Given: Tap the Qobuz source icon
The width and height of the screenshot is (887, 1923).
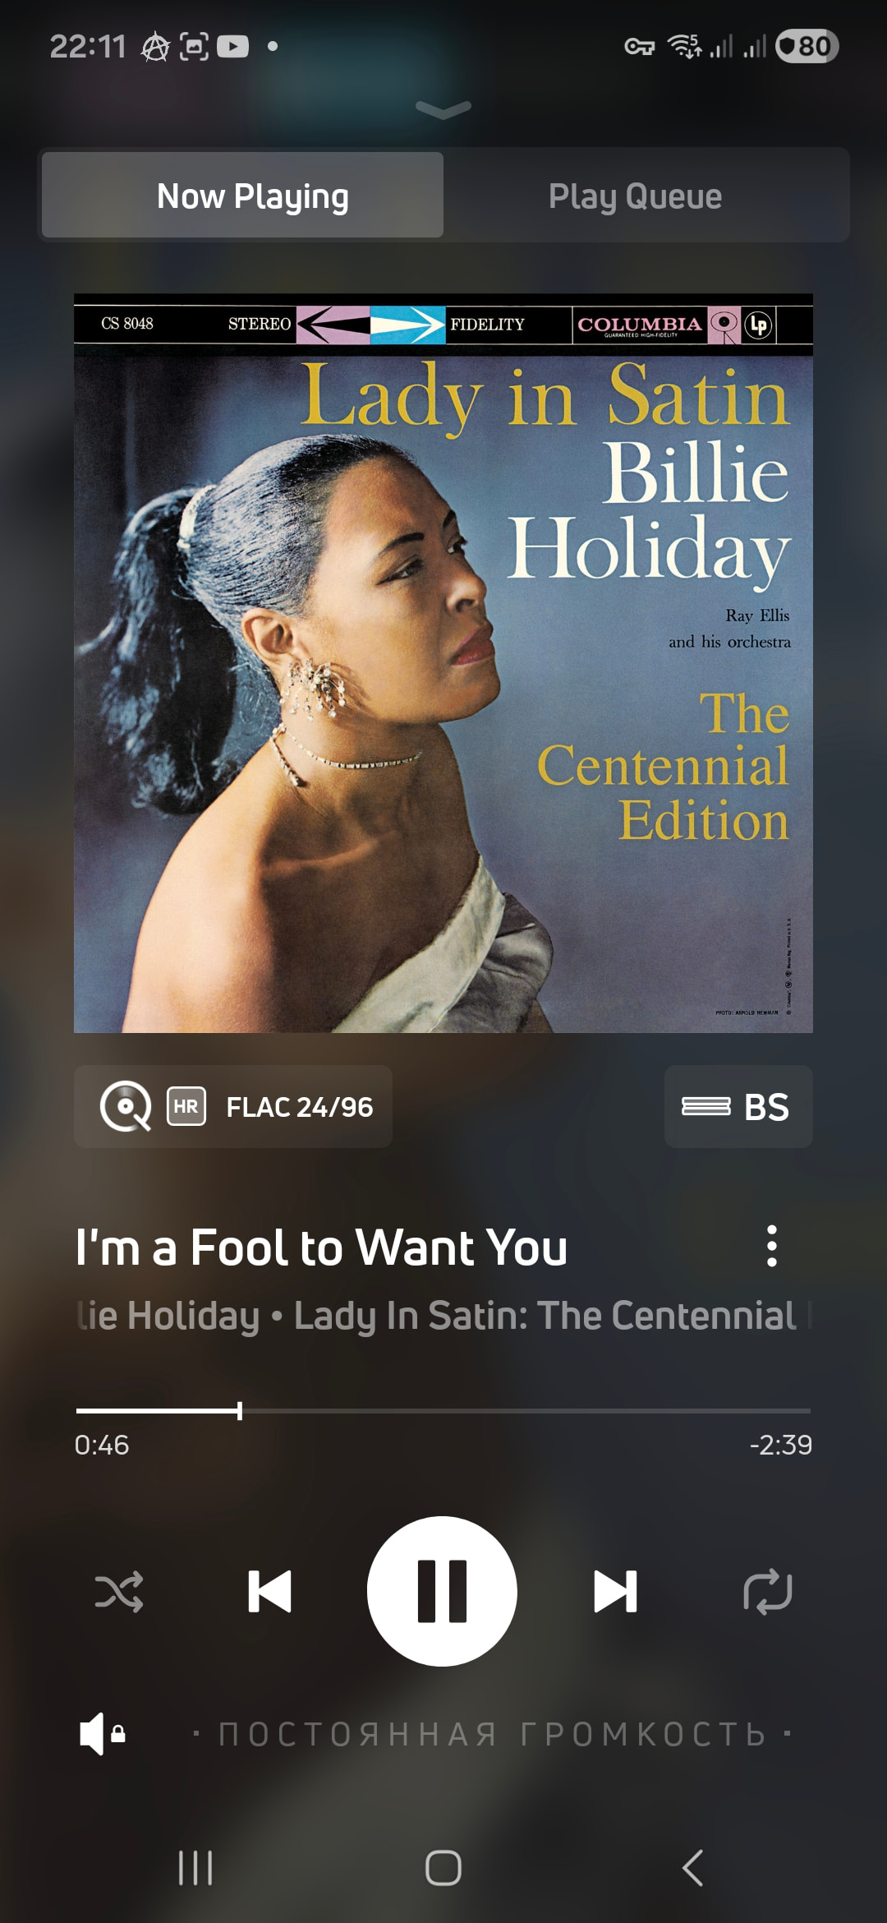Looking at the screenshot, I should coord(126,1107).
